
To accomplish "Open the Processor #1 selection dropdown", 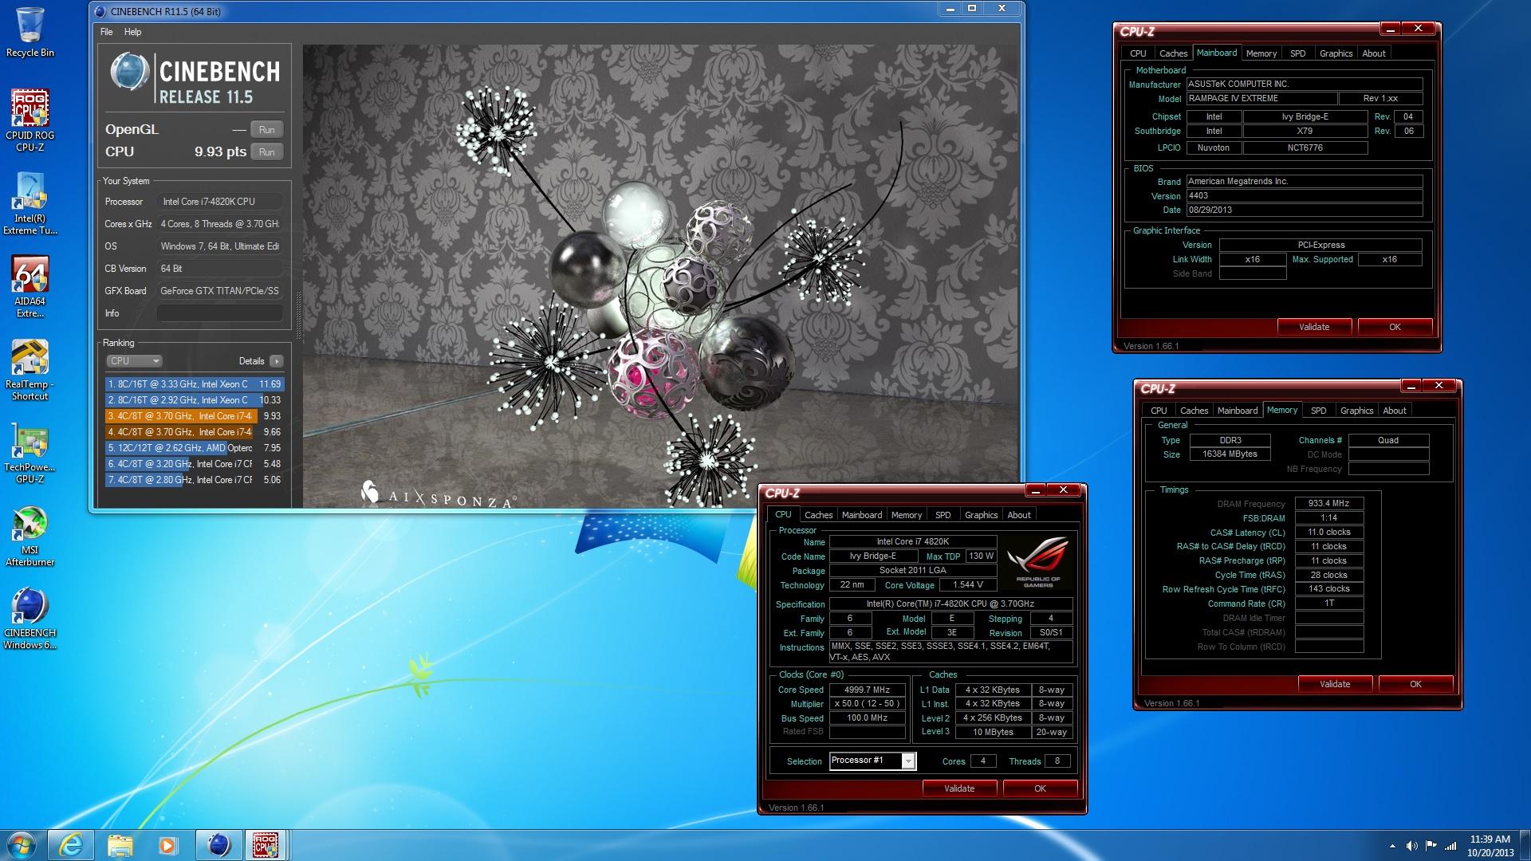I will (x=872, y=761).
